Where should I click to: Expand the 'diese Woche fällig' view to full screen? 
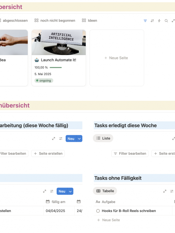54,139
